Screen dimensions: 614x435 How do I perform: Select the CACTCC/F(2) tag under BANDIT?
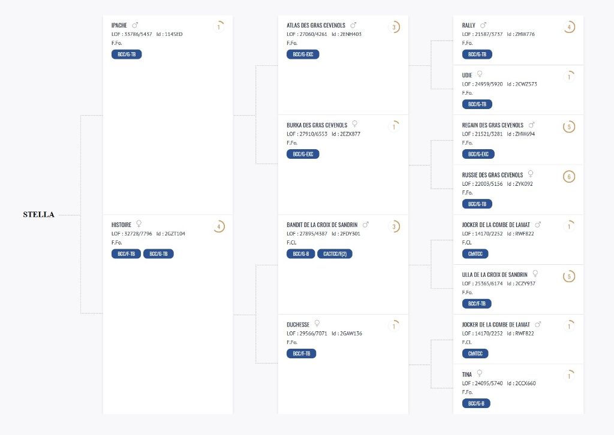(335, 254)
